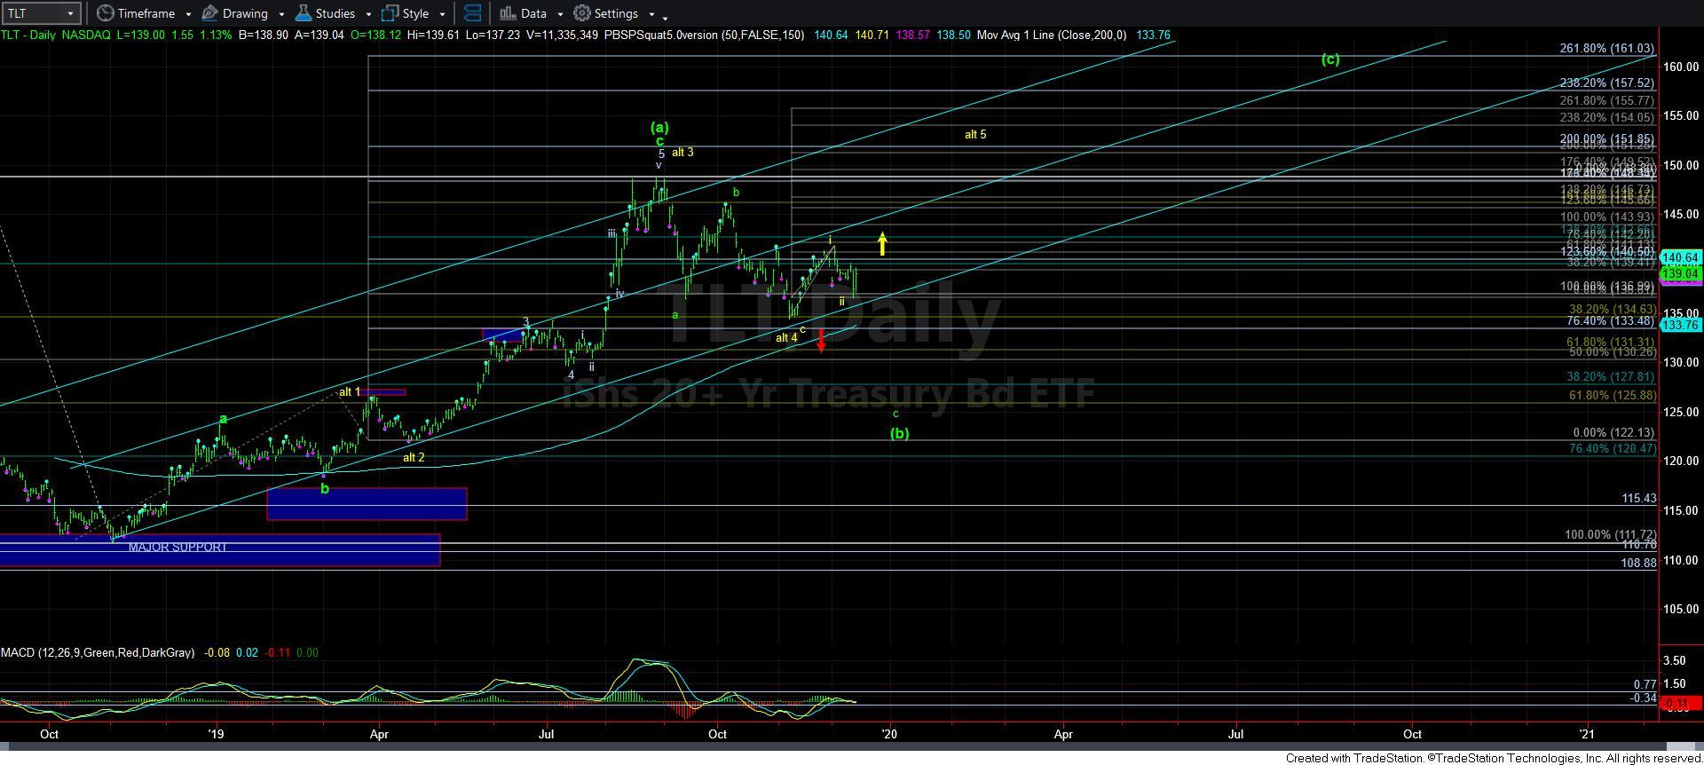Screen dimensions: 1704x765
Task: Expand the Data dropdown arrow
Action: tap(559, 14)
